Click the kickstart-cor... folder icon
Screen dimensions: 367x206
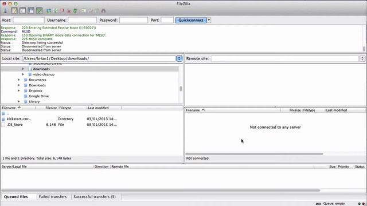[3, 119]
